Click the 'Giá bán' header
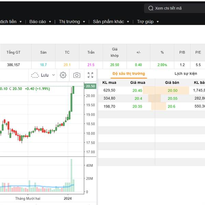 (x=172, y=83)
